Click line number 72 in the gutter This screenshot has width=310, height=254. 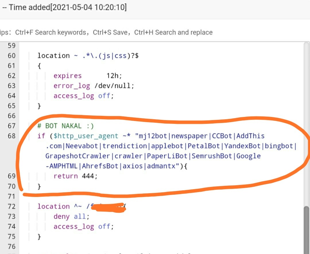pyautogui.click(x=11, y=206)
